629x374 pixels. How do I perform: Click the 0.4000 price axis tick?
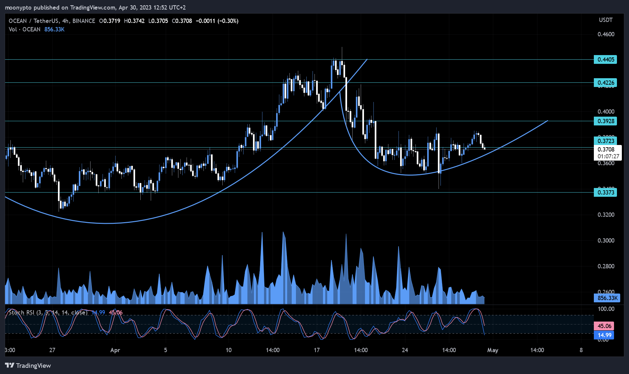point(606,111)
